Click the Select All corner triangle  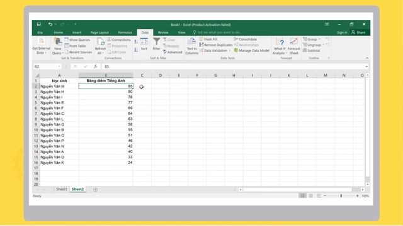pos(37,75)
